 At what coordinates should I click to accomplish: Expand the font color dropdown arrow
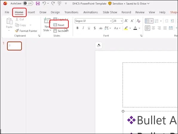[139, 28]
